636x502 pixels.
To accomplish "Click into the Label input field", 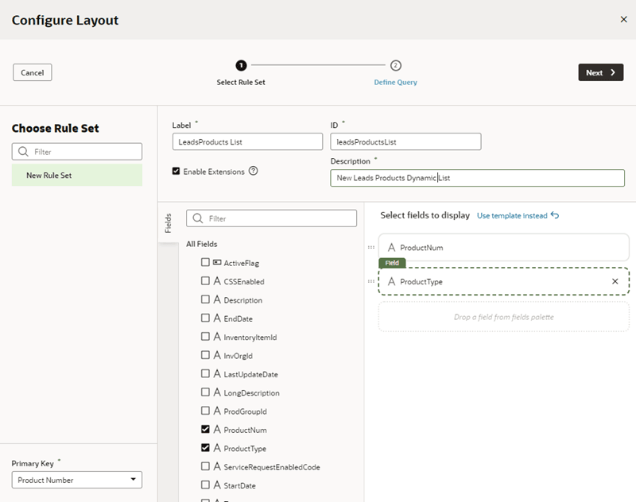I will click(247, 142).
